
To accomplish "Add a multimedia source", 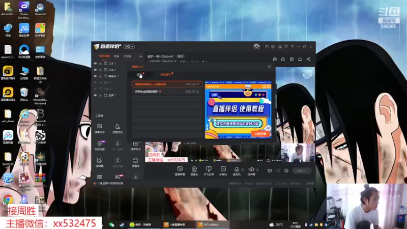I will pyautogui.click(x=223, y=171).
